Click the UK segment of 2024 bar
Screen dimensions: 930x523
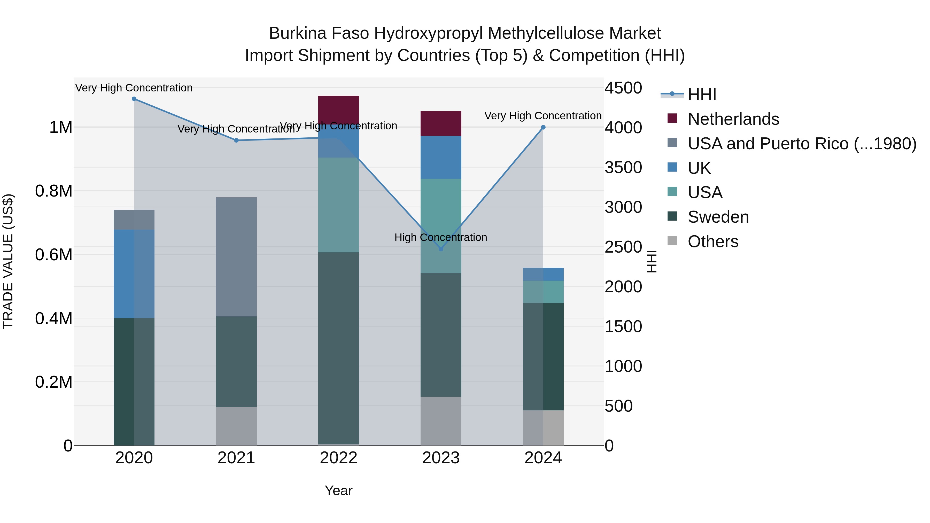(543, 274)
